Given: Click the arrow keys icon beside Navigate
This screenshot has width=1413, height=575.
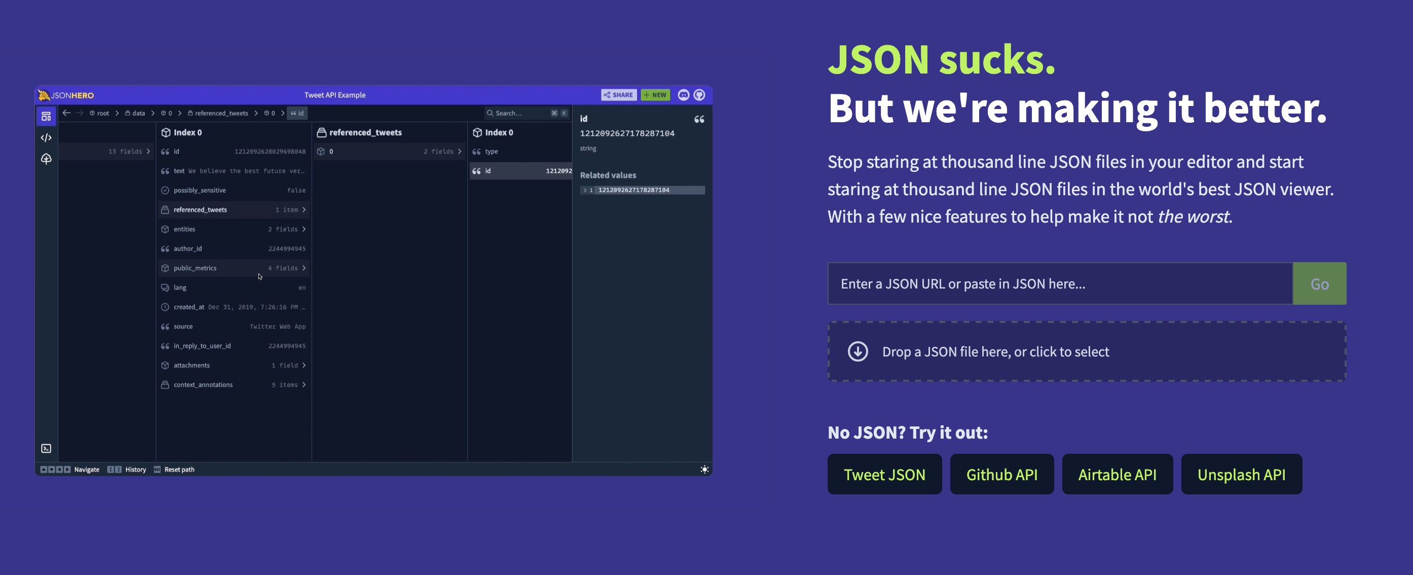Looking at the screenshot, I should (x=55, y=470).
